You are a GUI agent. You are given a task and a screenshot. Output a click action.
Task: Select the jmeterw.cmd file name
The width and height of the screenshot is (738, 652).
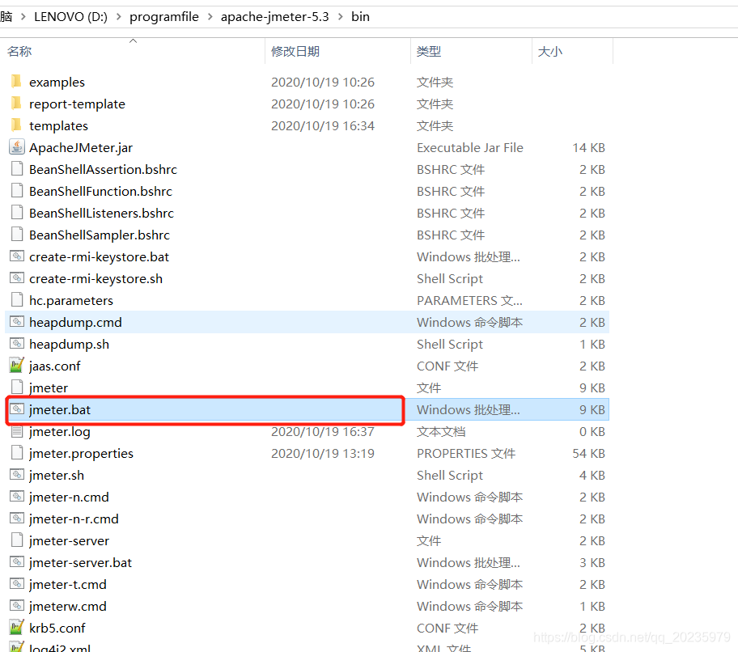click(68, 607)
